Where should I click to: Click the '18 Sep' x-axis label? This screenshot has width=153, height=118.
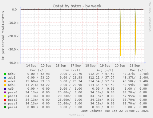coord(91,66)
